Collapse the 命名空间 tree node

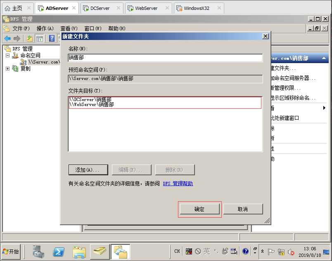pos(7,55)
